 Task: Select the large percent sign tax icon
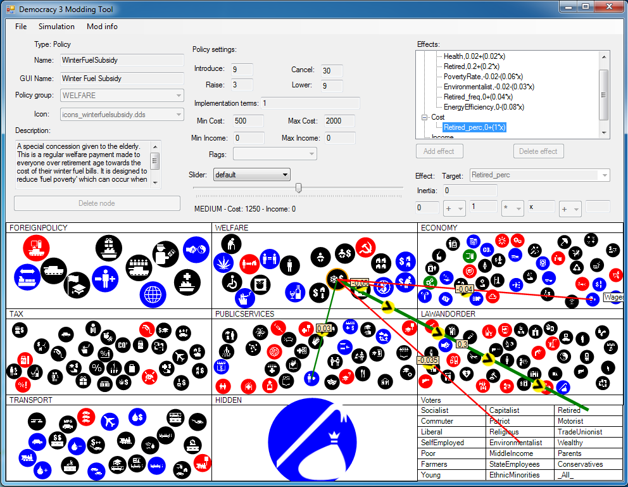pyautogui.click(x=97, y=367)
